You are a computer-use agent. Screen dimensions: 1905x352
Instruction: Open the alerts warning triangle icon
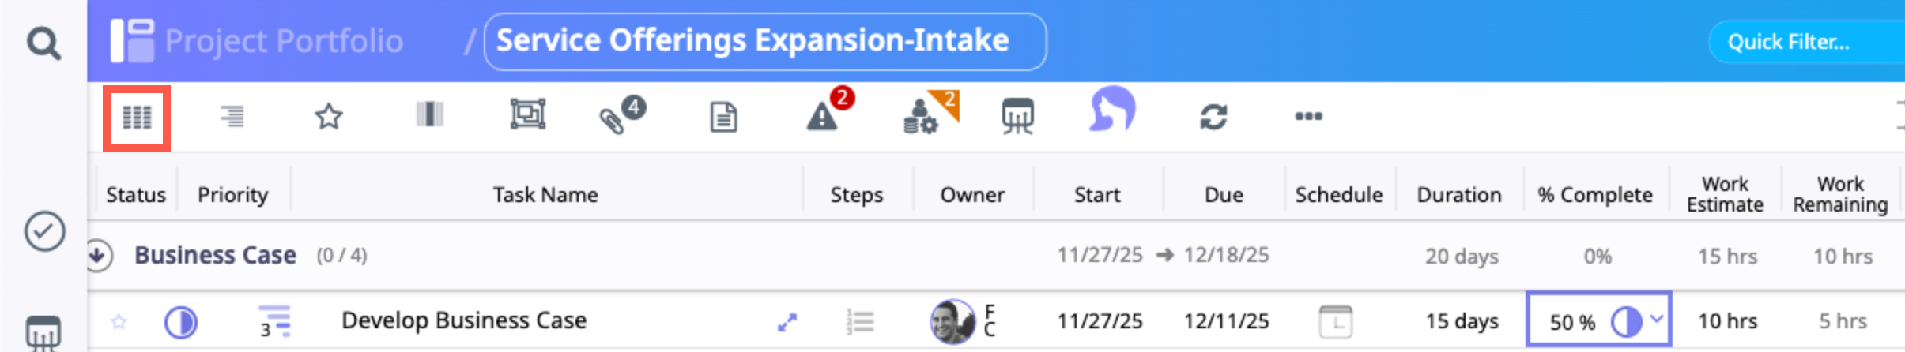pos(824,118)
